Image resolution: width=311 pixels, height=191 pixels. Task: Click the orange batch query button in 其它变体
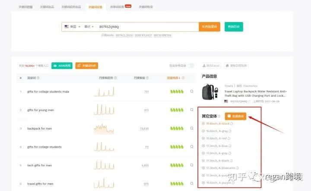pyautogui.click(x=235, y=116)
